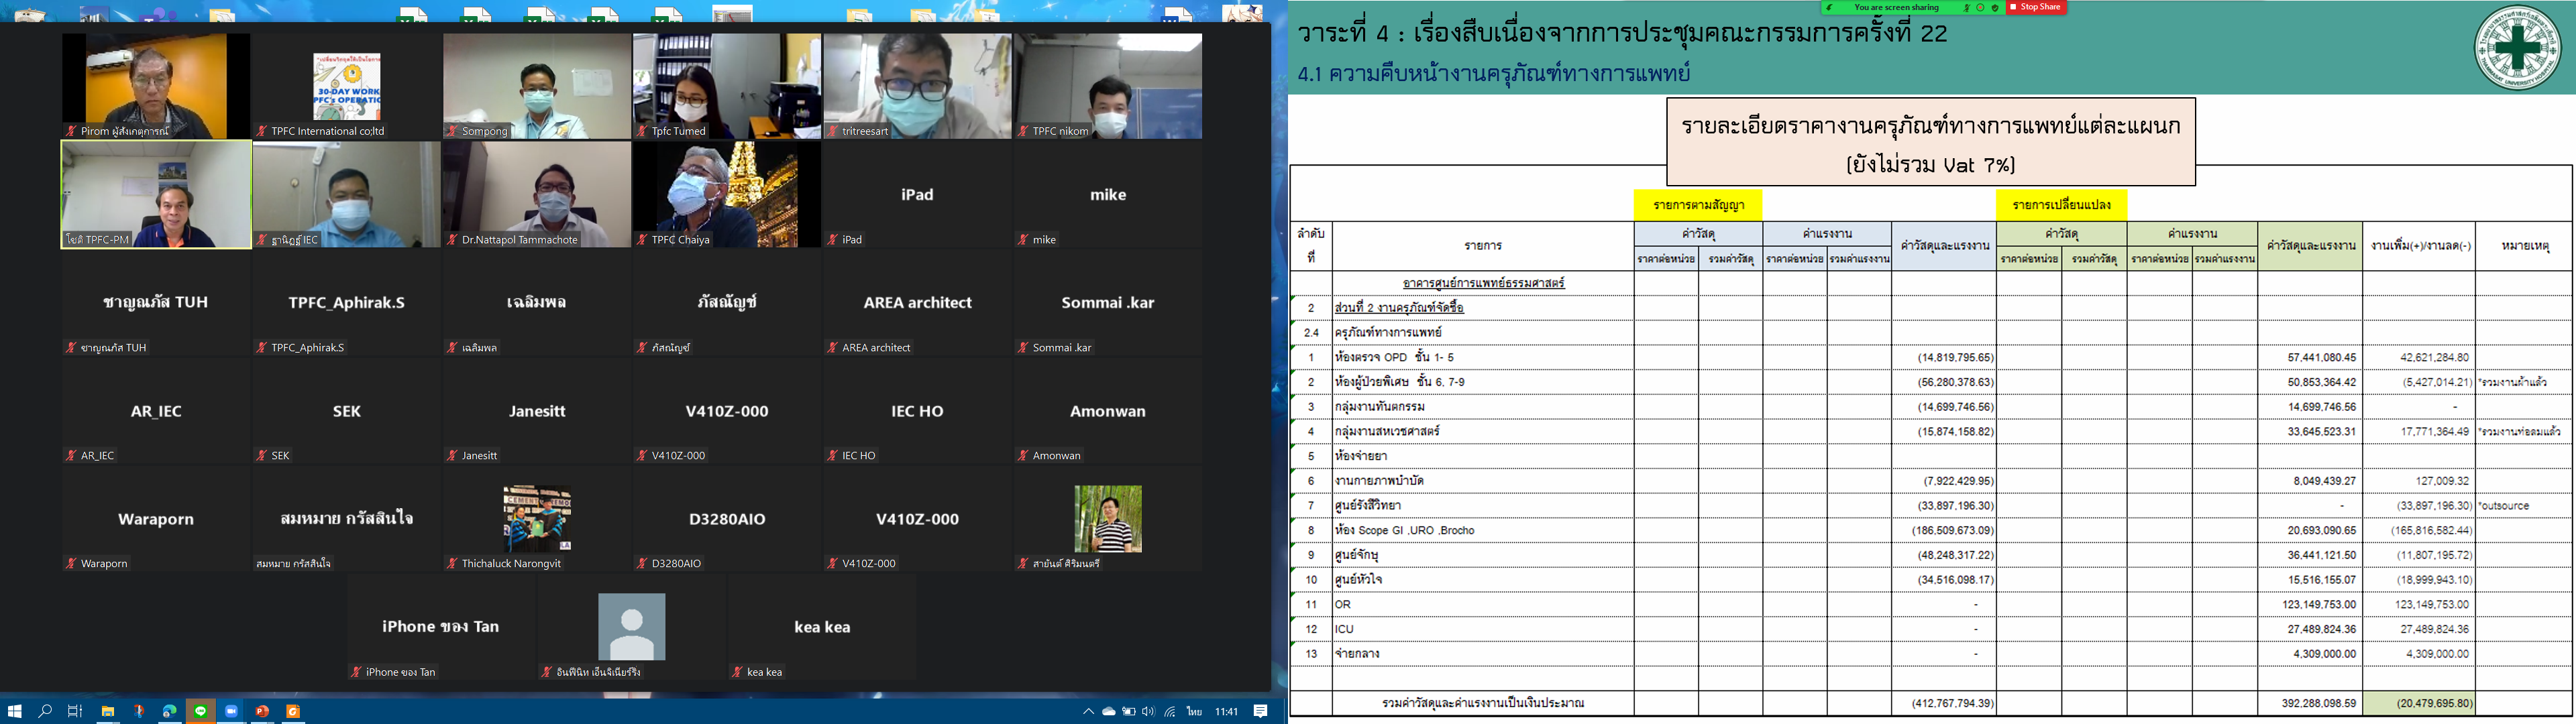Toggle the volume speaker tray icon
This screenshot has width=2576, height=724.
[x=1148, y=711]
